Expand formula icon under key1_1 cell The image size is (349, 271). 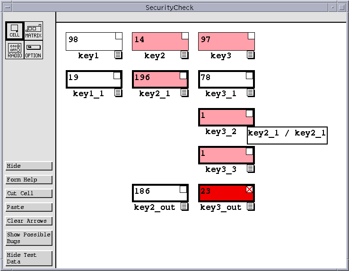pos(118,93)
